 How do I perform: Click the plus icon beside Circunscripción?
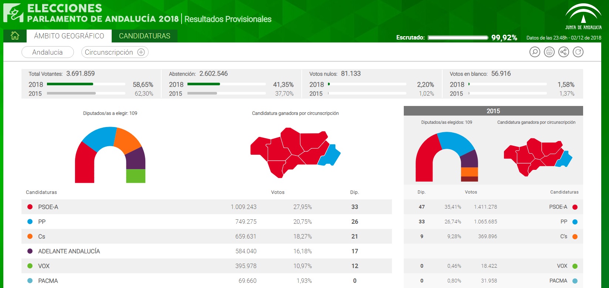pyautogui.click(x=141, y=52)
